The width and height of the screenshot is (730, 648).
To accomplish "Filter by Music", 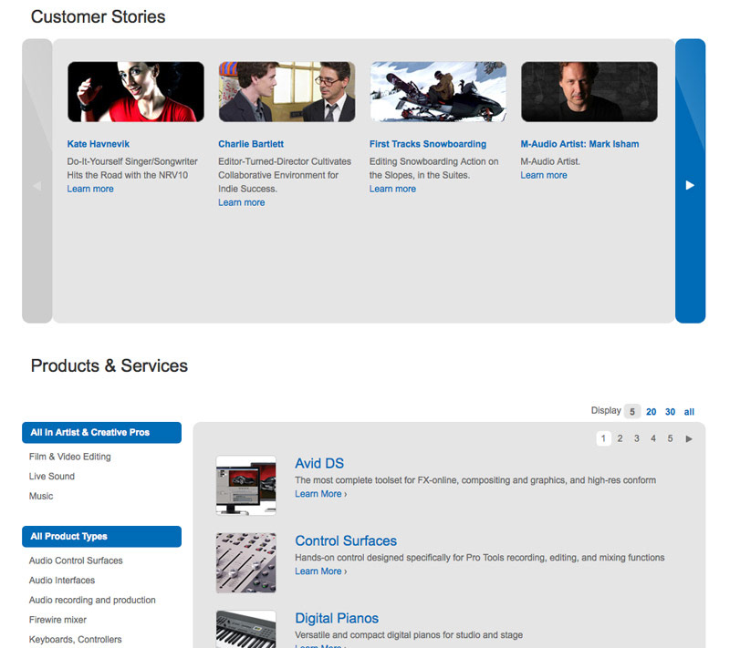I will click(x=41, y=496).
